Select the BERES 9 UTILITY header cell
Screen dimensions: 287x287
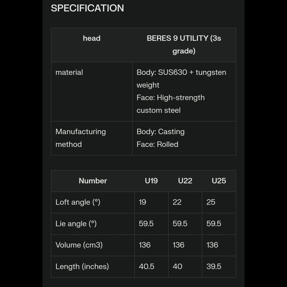[x=184, y=44]
